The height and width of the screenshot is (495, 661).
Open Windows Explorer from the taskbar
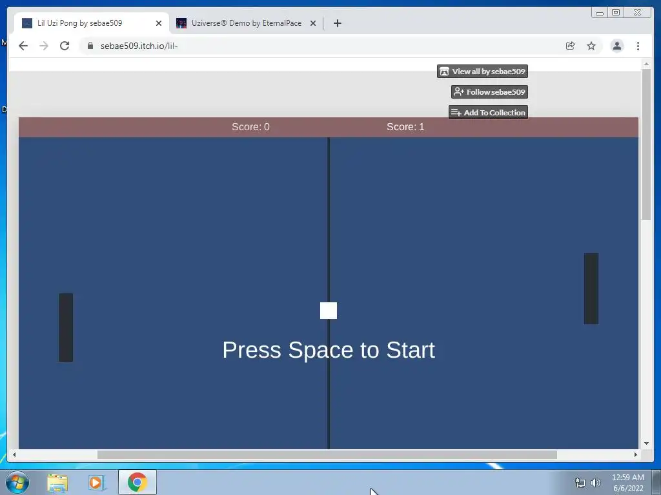57,483
